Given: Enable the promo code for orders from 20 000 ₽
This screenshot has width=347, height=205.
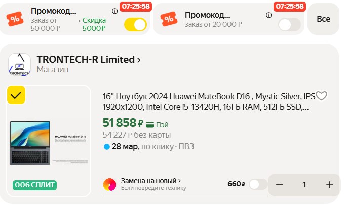Looking at the screenshot, I should (289, 24).
